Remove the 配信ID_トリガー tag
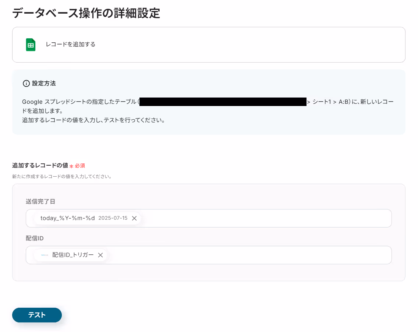This screenshot has height=332, width=418. (x=100, y=255)
